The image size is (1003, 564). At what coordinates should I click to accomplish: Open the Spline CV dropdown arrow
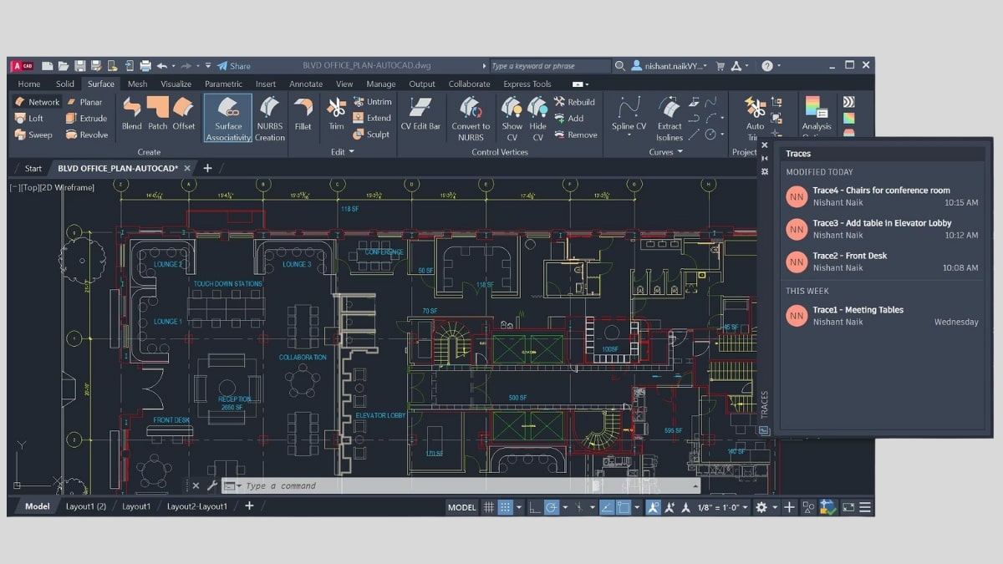point(629,136)
